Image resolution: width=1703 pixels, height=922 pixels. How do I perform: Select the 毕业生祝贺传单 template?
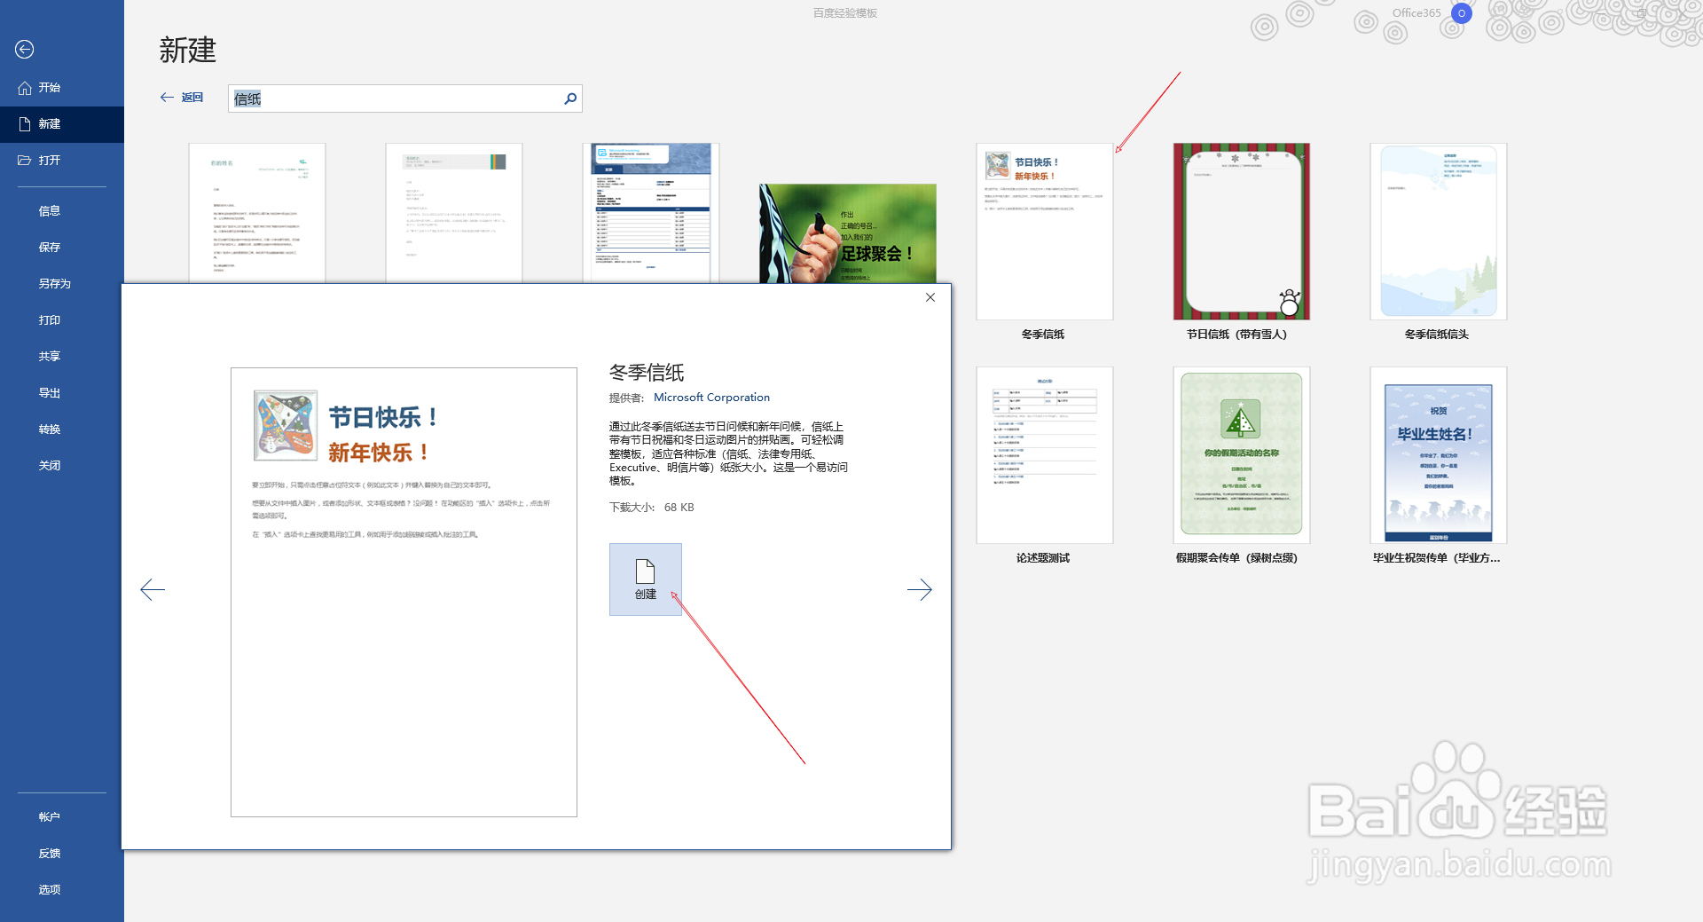pos(1437,454)
